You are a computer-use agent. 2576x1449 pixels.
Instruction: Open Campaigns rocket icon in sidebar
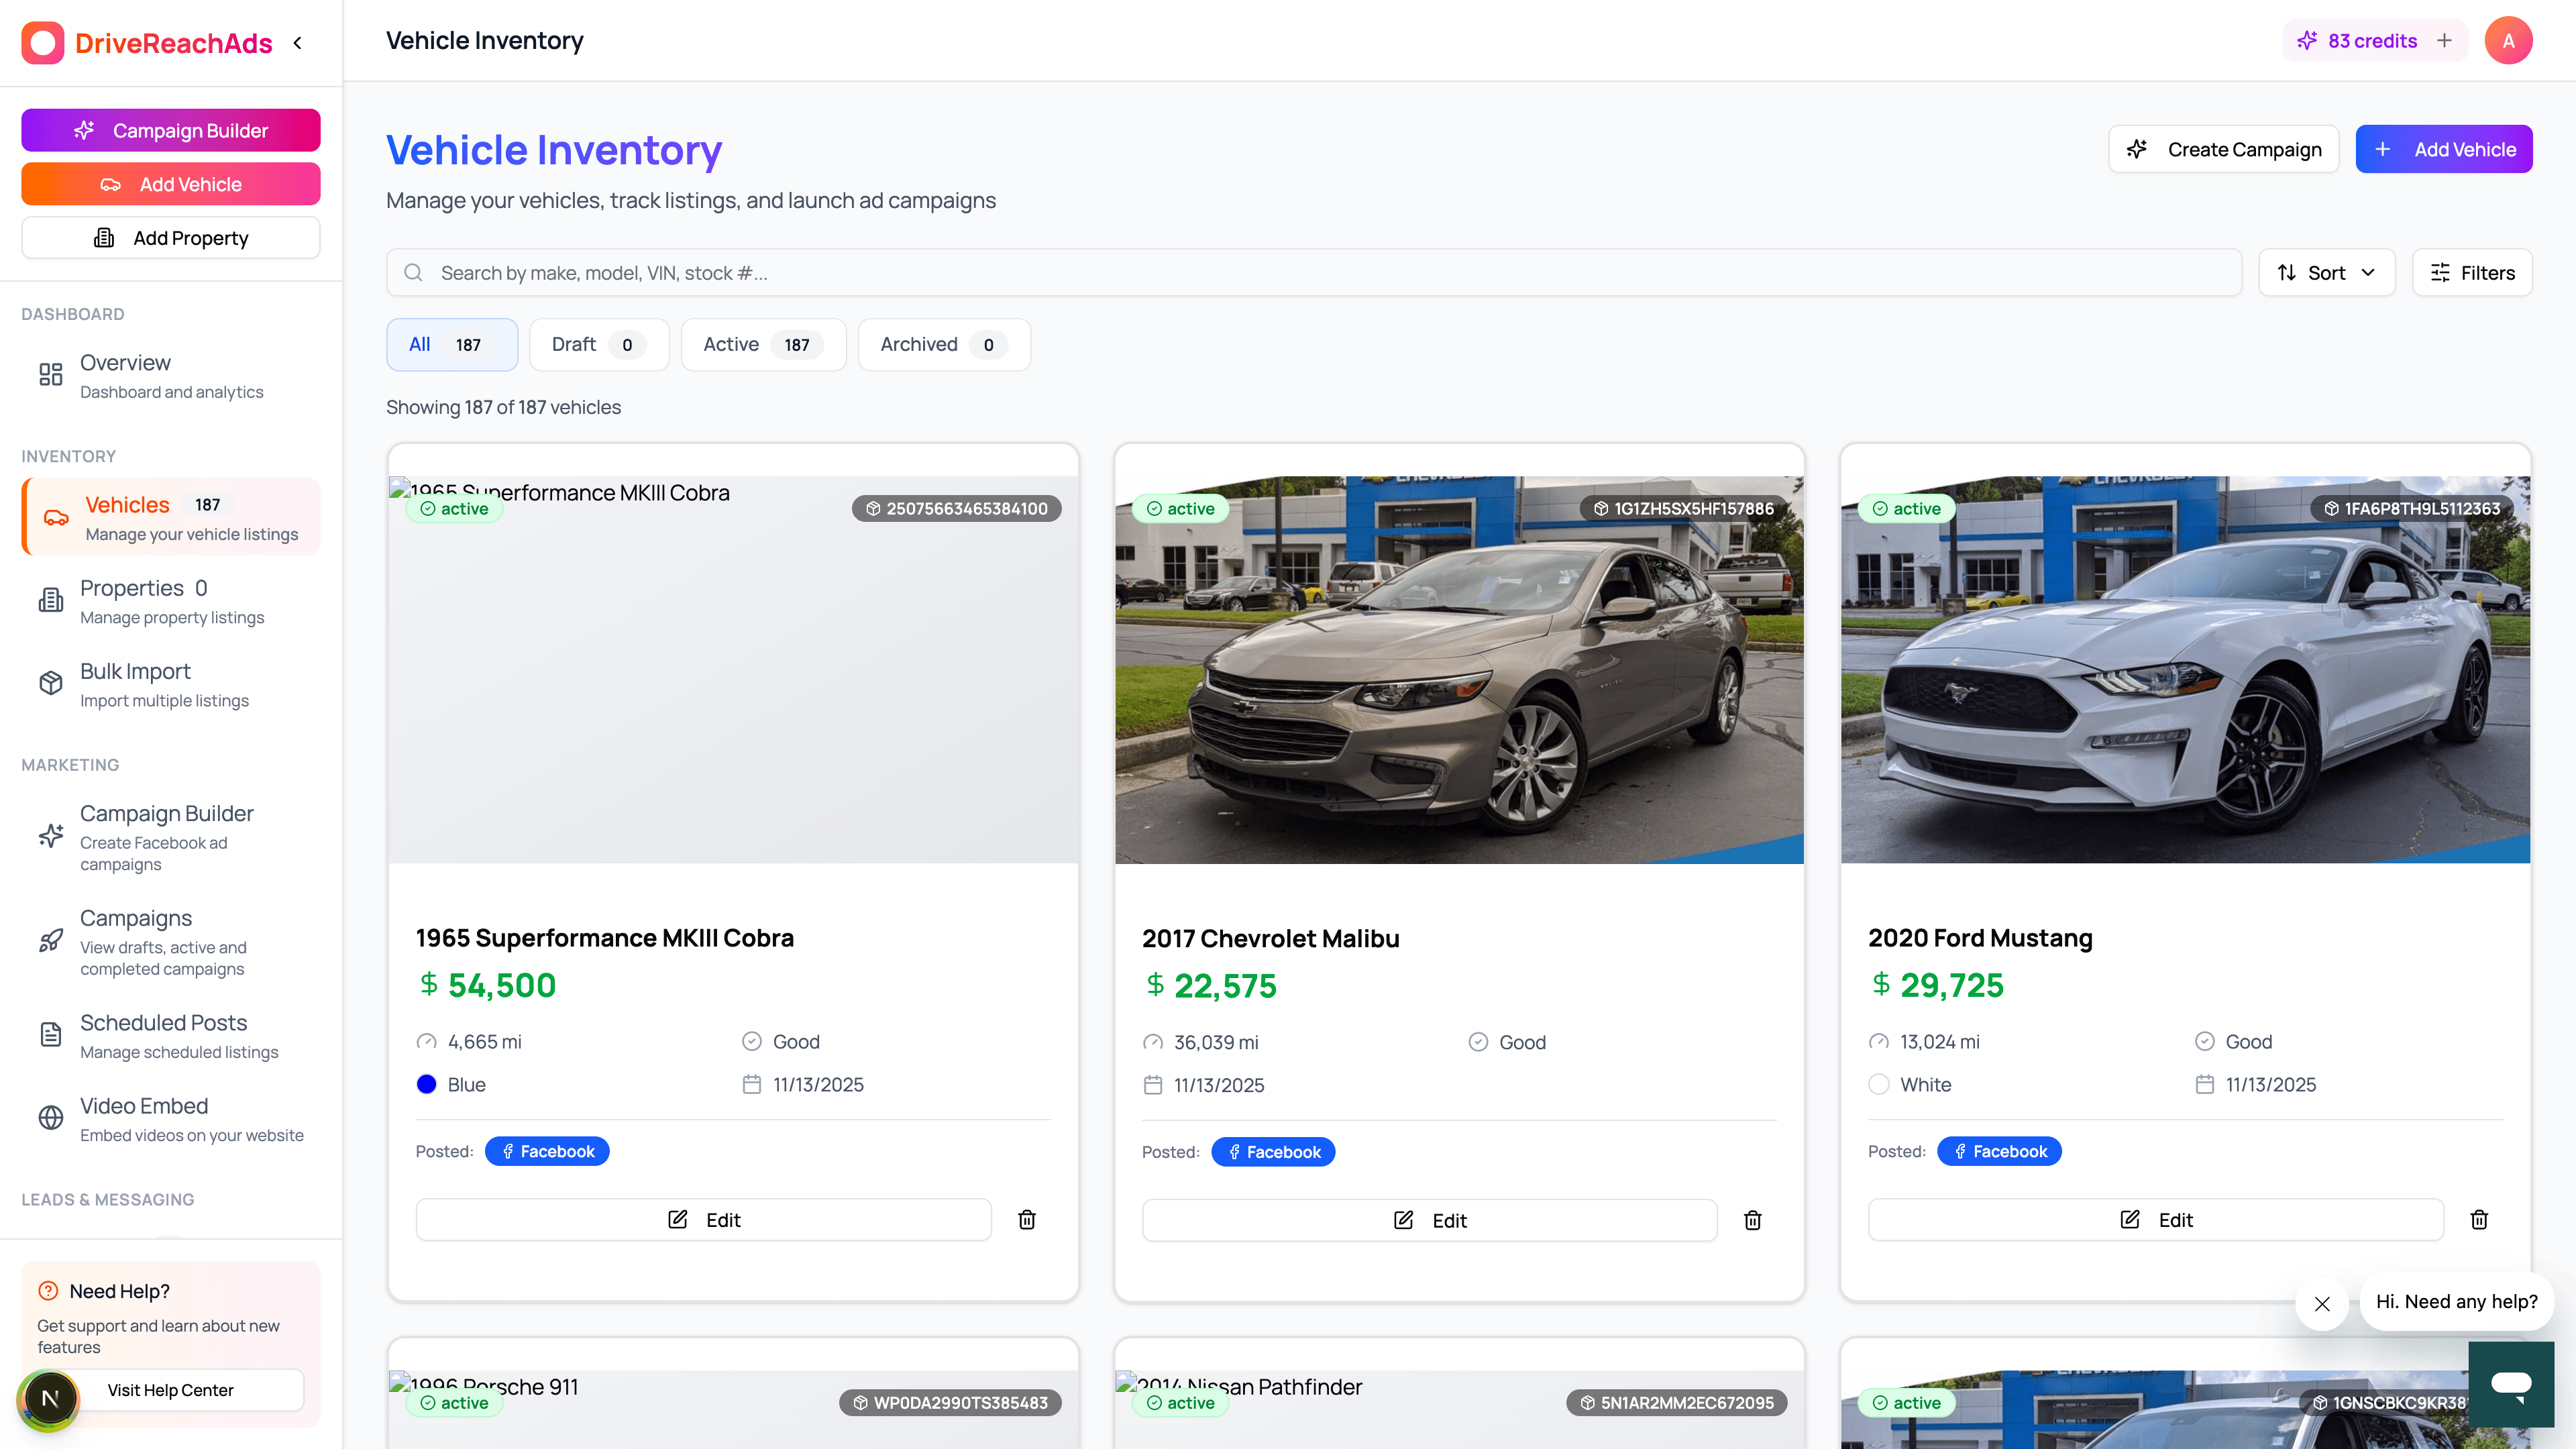[51, 940]
